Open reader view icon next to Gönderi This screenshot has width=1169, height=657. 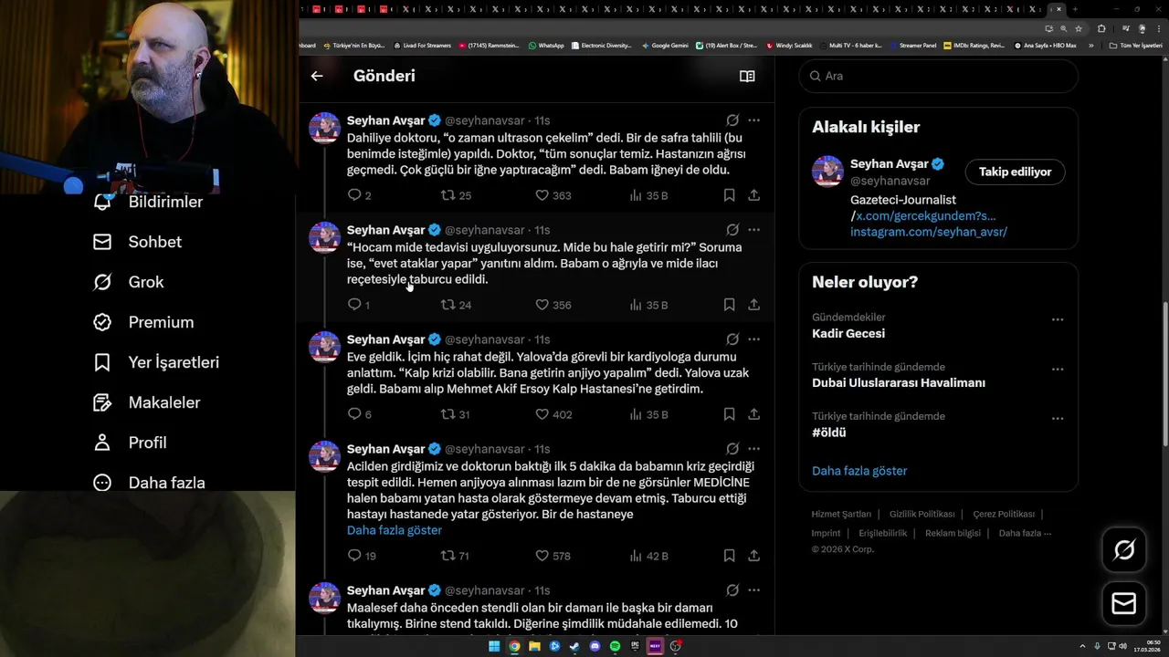coord(747,76)
